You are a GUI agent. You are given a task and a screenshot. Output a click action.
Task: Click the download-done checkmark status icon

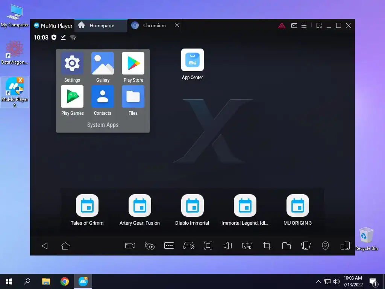coord(63,37)
